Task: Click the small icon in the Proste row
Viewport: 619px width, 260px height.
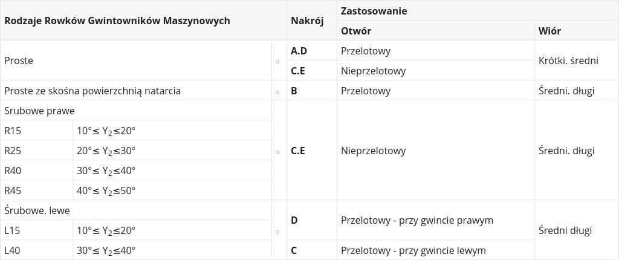Action: click(x=277, y=61)
